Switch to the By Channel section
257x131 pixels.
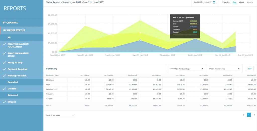coord(10,23)
